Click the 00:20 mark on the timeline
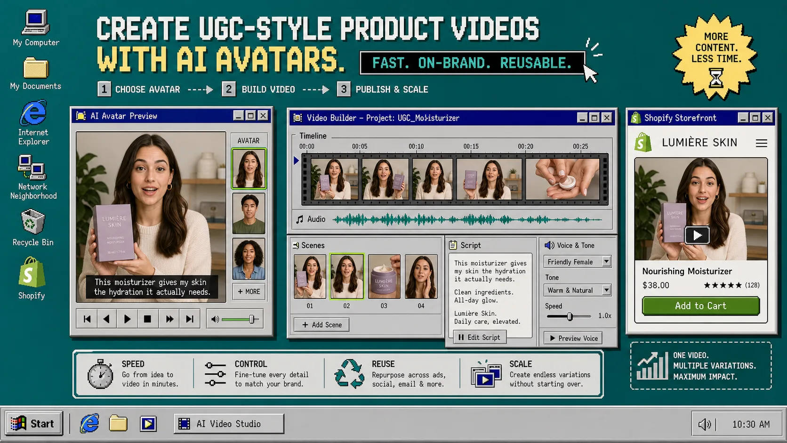The image size is (787, 443). coord(525,146)
